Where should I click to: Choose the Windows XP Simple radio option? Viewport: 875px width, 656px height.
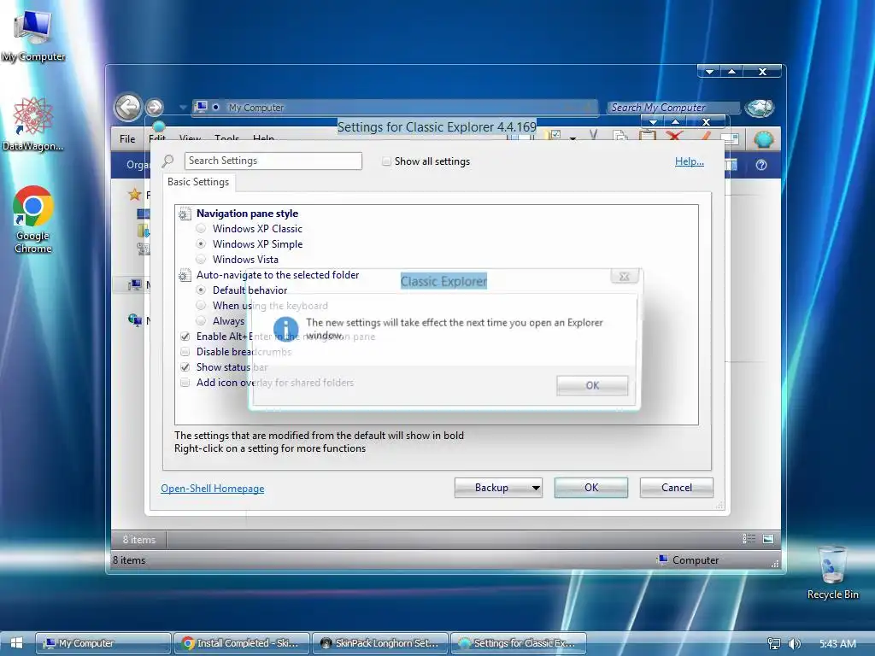201,243
